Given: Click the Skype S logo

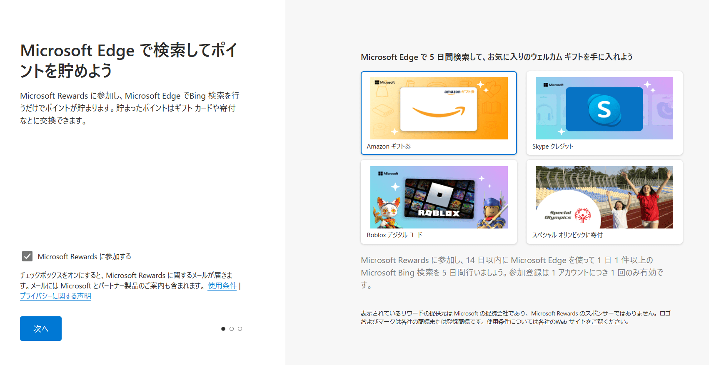Looking at the screenshot, I should [604, 109].
